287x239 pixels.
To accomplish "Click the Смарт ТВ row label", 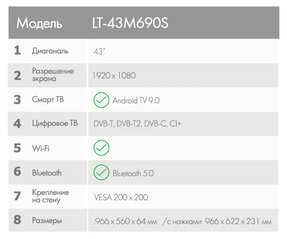I will tap(48, 99).
